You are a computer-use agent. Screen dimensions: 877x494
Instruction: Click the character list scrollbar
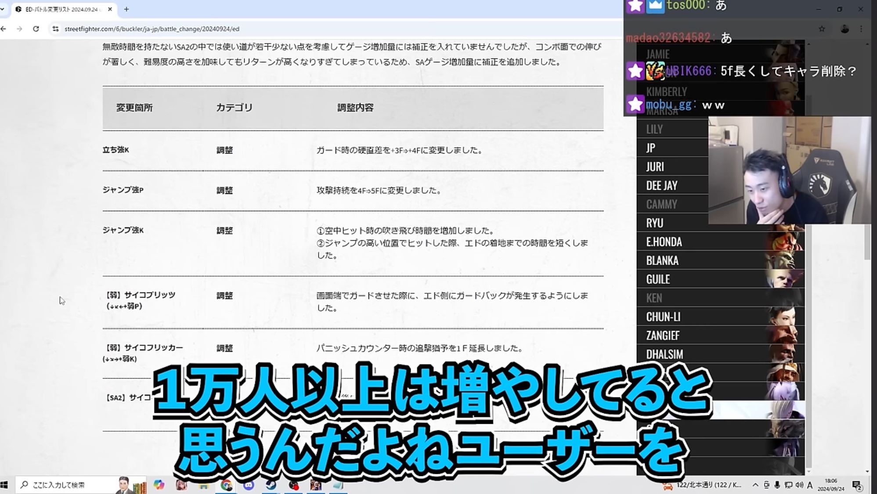tap(808, 347)
